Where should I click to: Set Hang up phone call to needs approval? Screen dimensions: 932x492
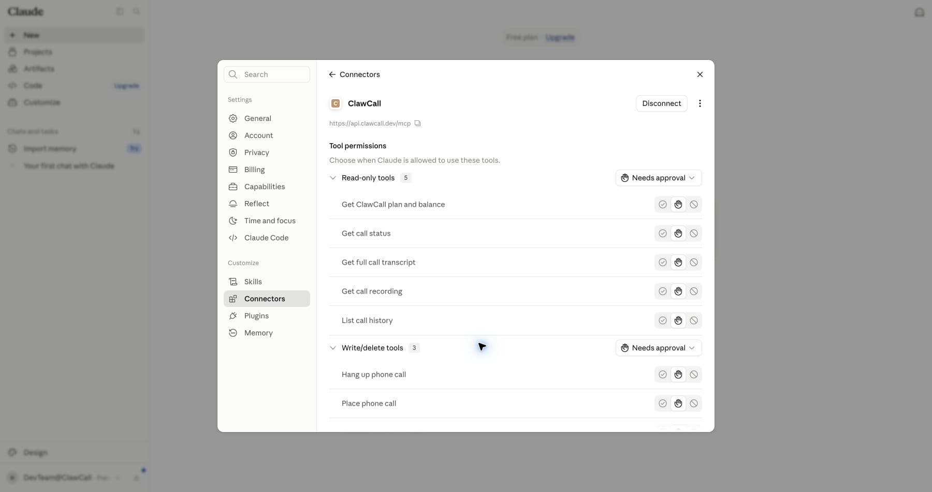click(678, 375)
